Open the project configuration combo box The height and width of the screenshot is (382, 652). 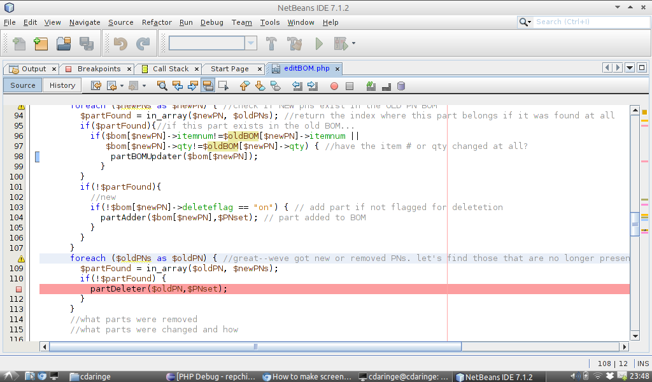[213, 43]
